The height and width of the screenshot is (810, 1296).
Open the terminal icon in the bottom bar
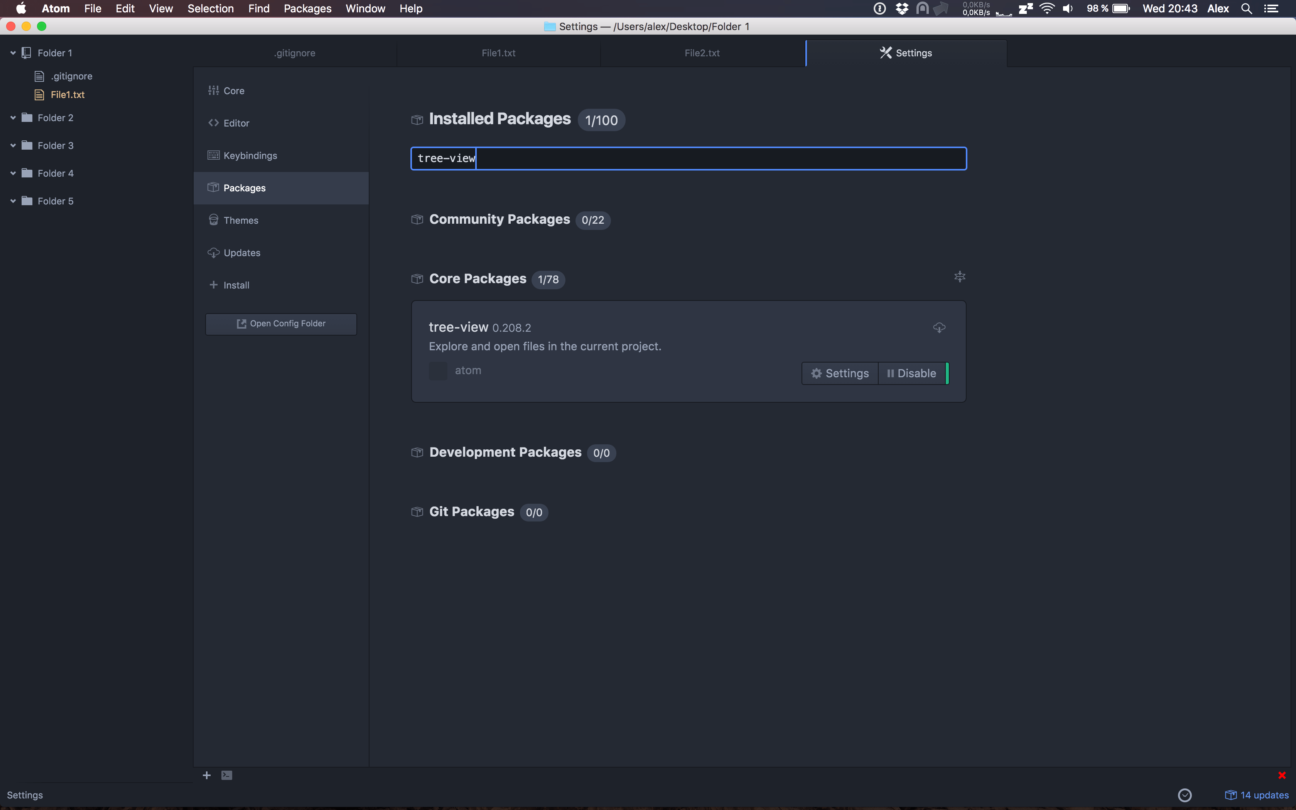[226, 775]
